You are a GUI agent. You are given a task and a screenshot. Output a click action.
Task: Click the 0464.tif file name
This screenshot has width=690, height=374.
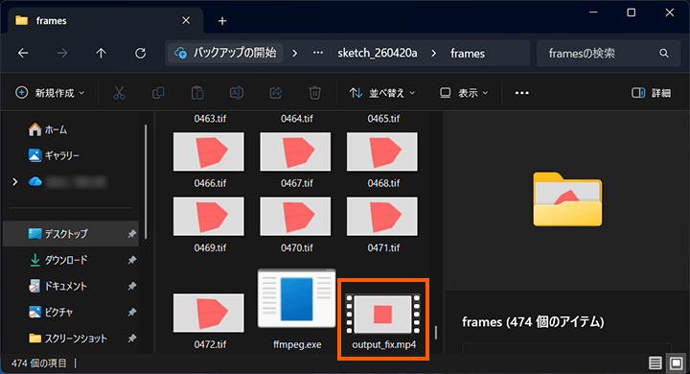click(296, 119)
